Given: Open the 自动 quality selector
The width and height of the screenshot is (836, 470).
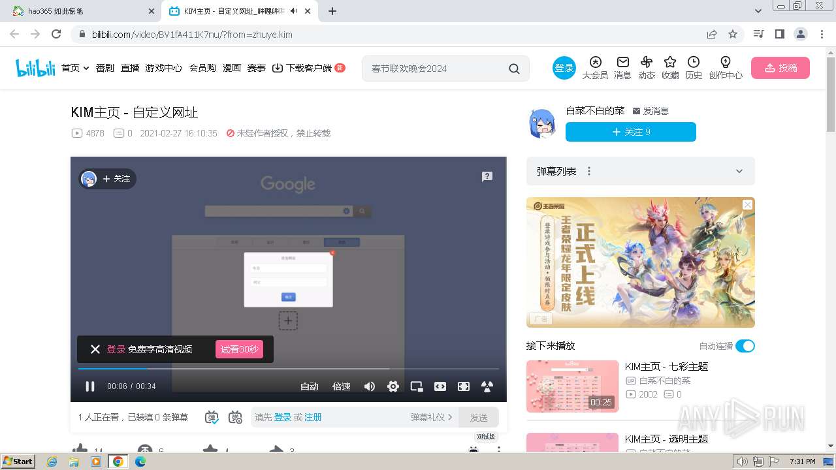Looking at the screenshot, I should point(309,386).
